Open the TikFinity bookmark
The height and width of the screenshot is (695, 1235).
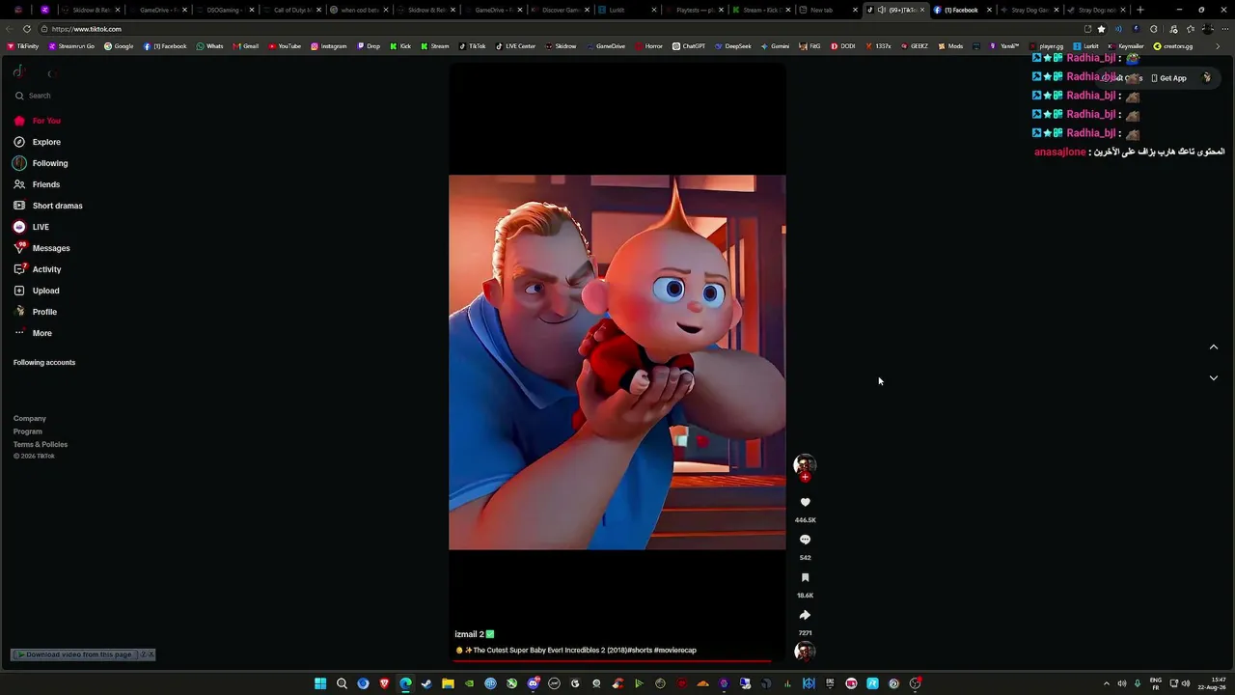point(23,46)
